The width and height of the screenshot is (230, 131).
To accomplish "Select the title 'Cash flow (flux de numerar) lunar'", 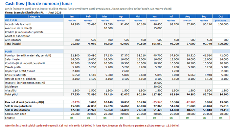I will 39,4.
